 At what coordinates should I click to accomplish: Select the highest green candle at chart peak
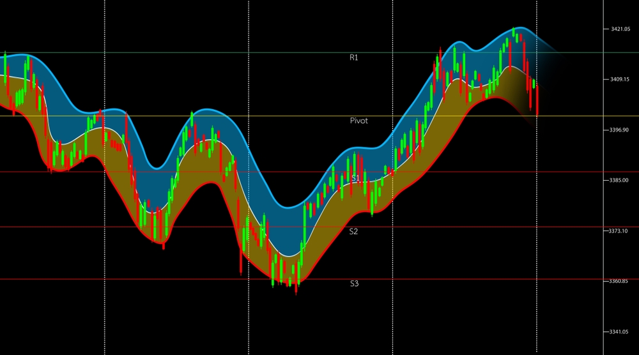tap(514, 36)
